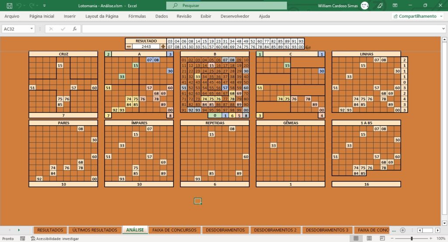Screen dimensions: 448x242
Task: Open the Fórmulas ribbon tab
Action: [137, 16]
